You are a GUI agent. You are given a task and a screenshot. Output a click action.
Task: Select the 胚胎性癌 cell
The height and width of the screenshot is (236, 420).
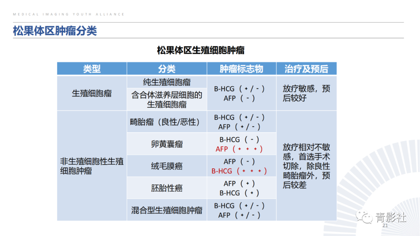pos(166,188)
